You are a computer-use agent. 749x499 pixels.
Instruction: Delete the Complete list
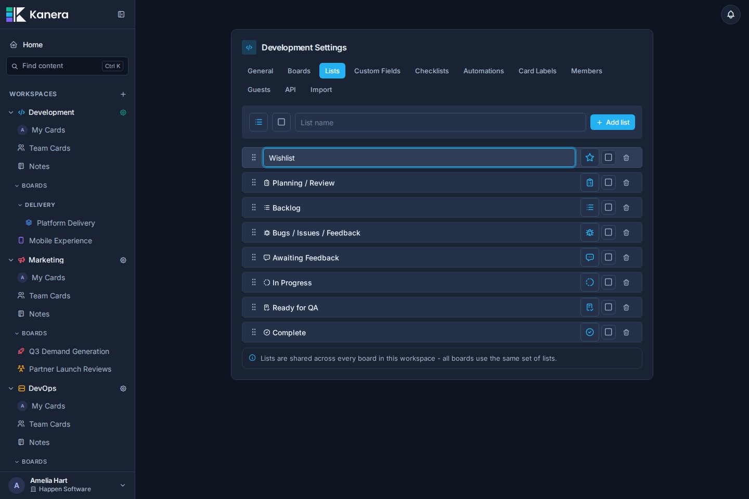coord(626,332)
